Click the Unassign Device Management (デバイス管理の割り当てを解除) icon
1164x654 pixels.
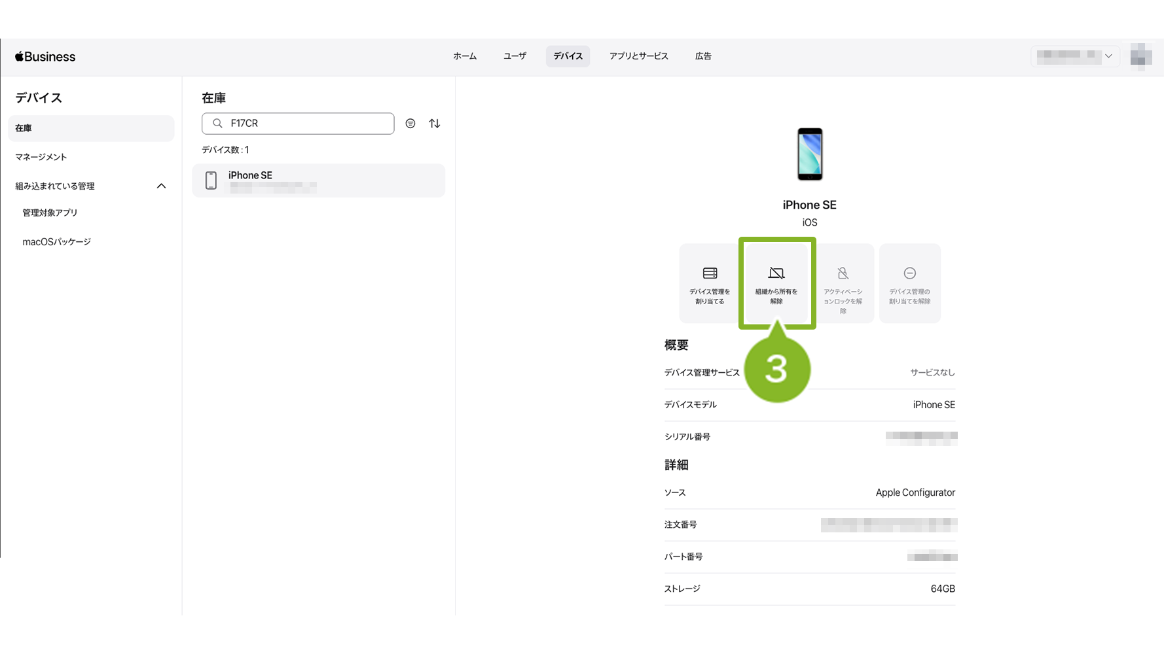[909, 274]
